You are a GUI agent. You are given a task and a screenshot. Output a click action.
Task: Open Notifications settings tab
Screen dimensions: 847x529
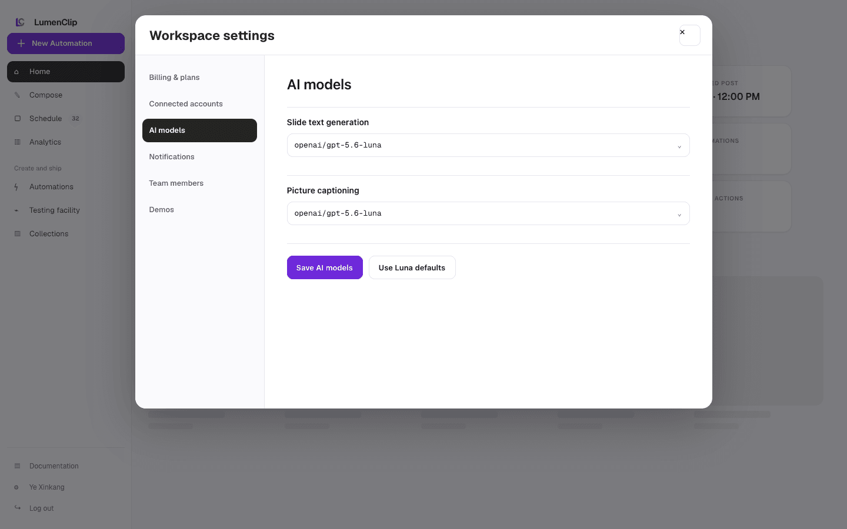pos(199,157)
